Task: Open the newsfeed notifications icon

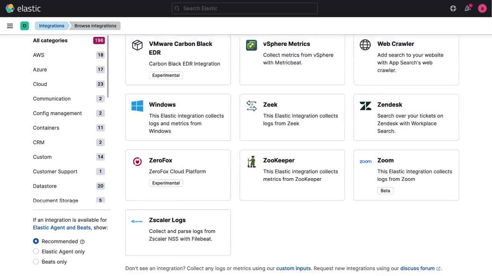Action: pos(468,8)
